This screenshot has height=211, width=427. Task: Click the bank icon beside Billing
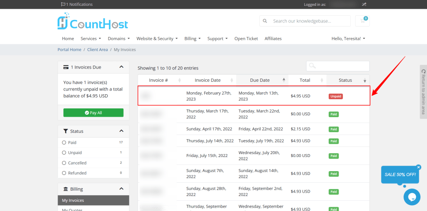(65, 189)
